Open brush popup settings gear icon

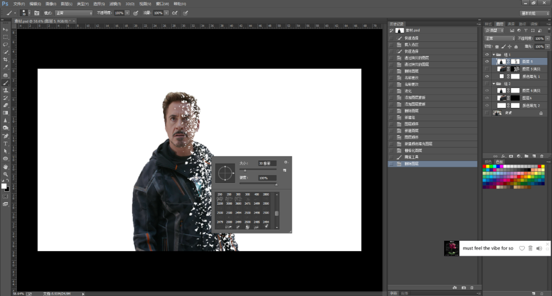[286, 162]
